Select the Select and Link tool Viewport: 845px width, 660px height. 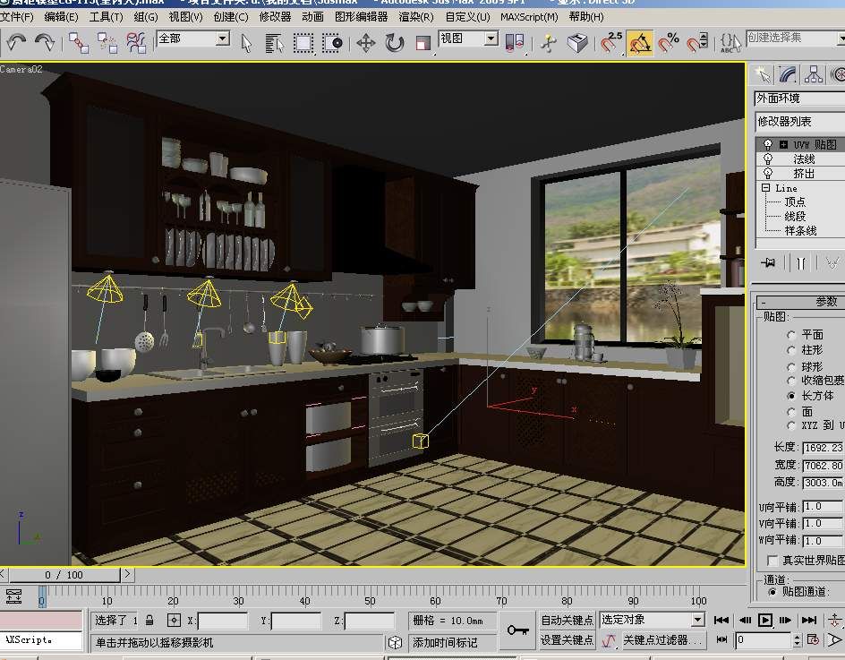[x=79, y=43]
